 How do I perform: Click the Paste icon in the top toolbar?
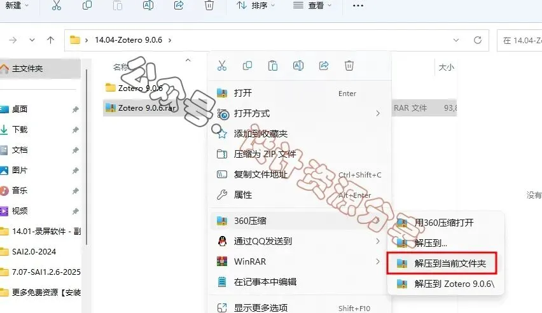118,5
